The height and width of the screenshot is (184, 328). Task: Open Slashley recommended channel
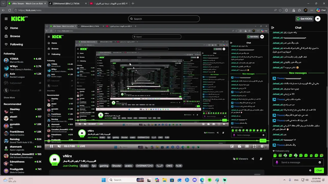(23, 111)
